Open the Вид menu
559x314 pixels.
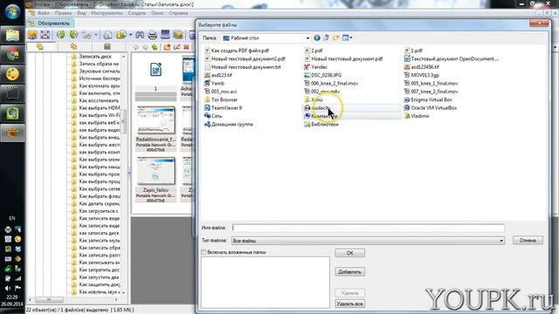point(81,13)
